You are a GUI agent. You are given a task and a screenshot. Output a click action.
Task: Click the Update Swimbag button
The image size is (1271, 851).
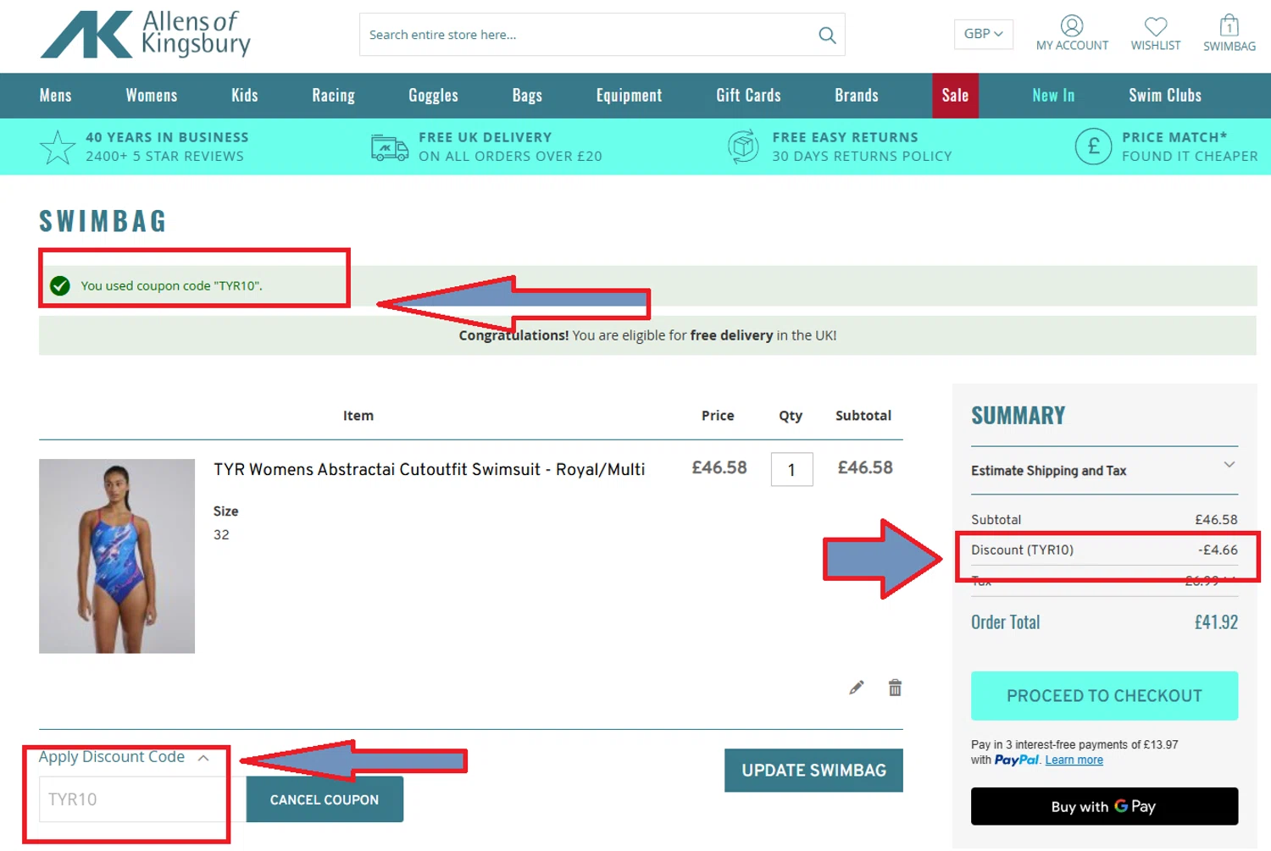[x=813, y=771]
